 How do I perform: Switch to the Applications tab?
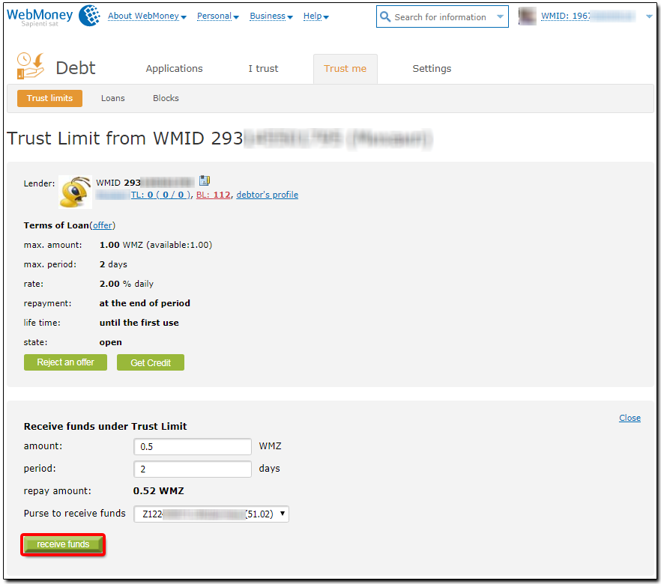click(x=174, y=69)
